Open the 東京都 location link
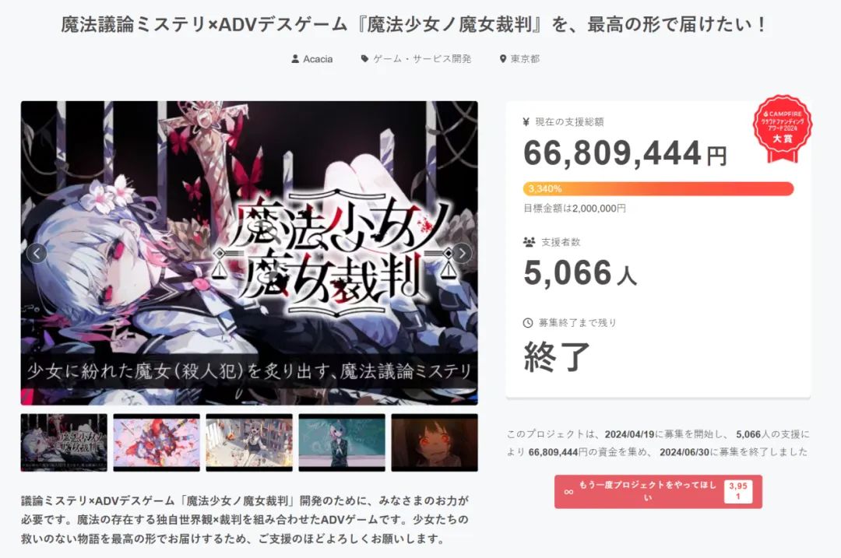This screenshot has height=558, width=841. point(525,59)
